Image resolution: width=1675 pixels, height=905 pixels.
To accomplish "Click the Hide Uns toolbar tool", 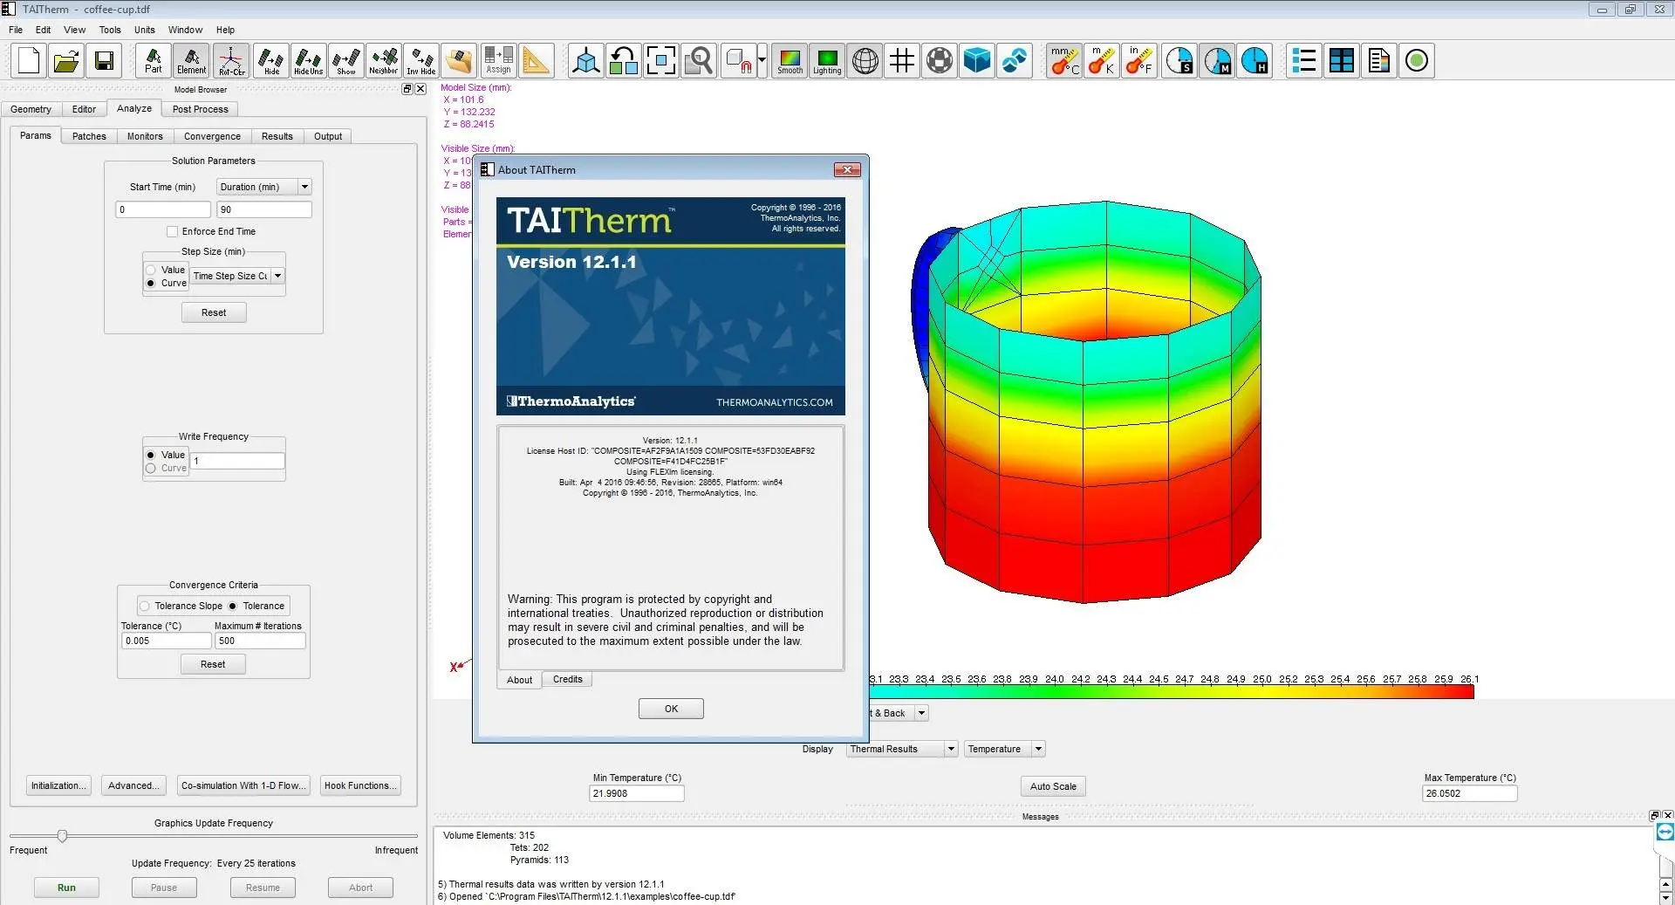I will click(x=309, y=61).
